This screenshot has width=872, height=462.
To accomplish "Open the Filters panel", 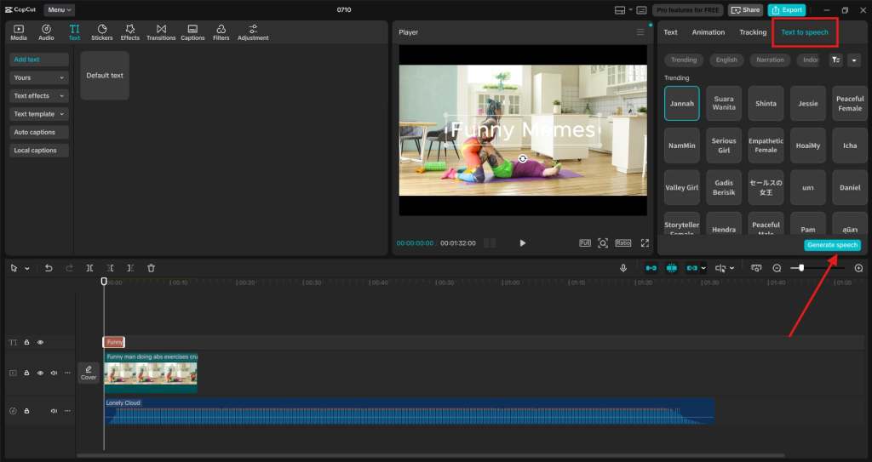I will (221, 32).
